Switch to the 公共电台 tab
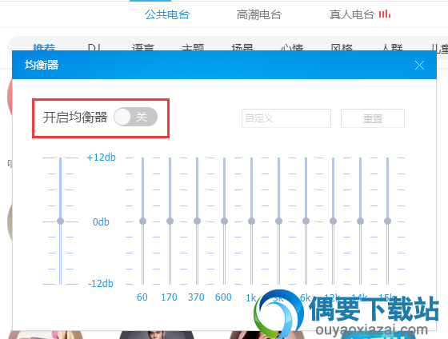 point(167,14)
